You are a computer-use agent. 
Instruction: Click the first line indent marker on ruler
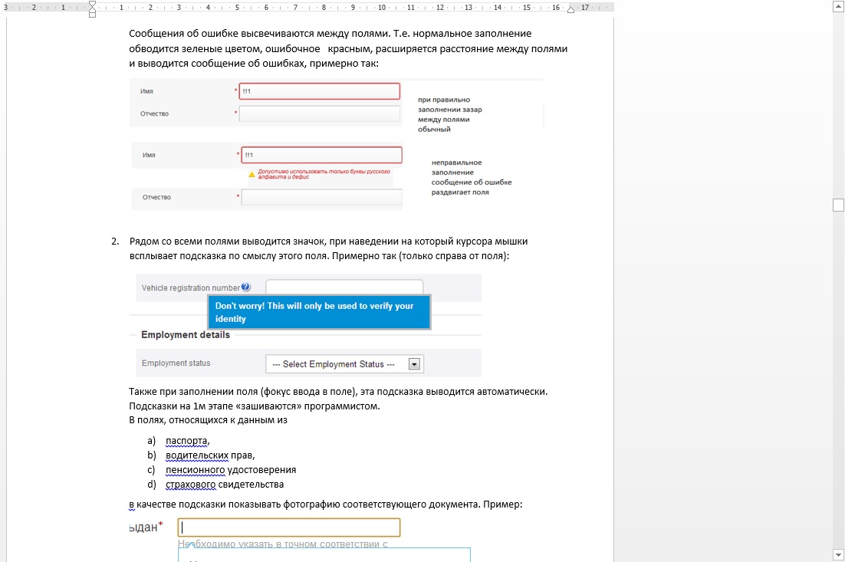(x=92, y=5)
